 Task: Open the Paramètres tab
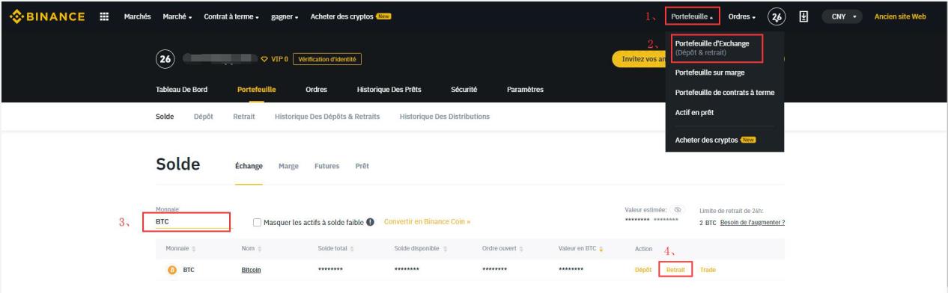pos(525,90)
